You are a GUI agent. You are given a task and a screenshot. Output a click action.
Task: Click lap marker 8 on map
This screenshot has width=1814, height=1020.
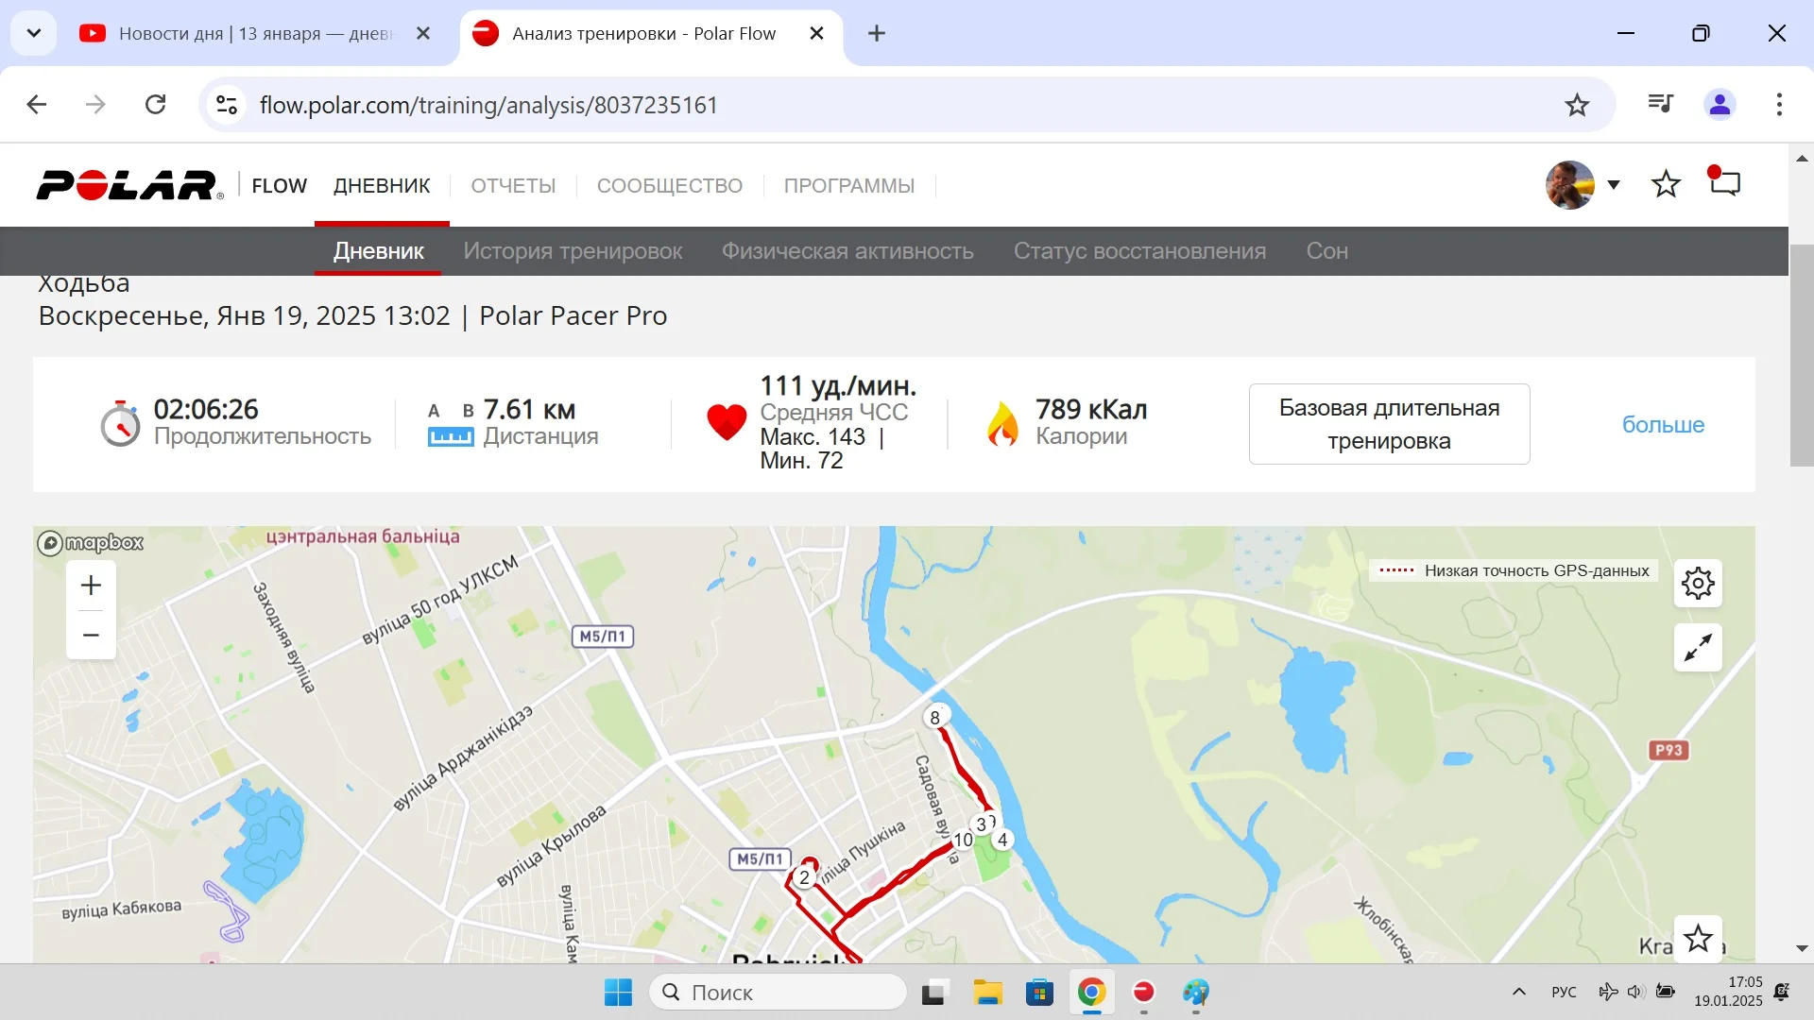934,718
